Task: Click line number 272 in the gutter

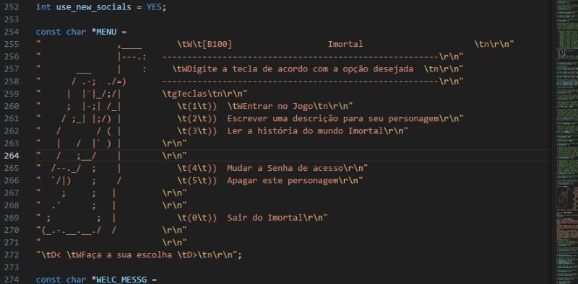Action: (12, 255)
